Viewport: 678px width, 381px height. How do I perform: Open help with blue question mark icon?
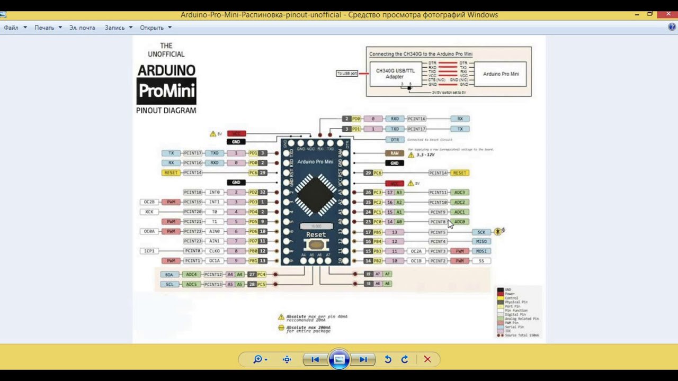672,27
